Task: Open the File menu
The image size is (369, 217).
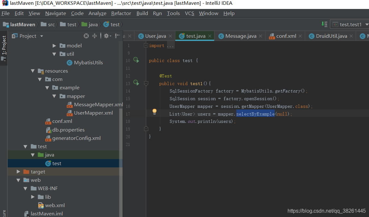Action: point(5,13)
